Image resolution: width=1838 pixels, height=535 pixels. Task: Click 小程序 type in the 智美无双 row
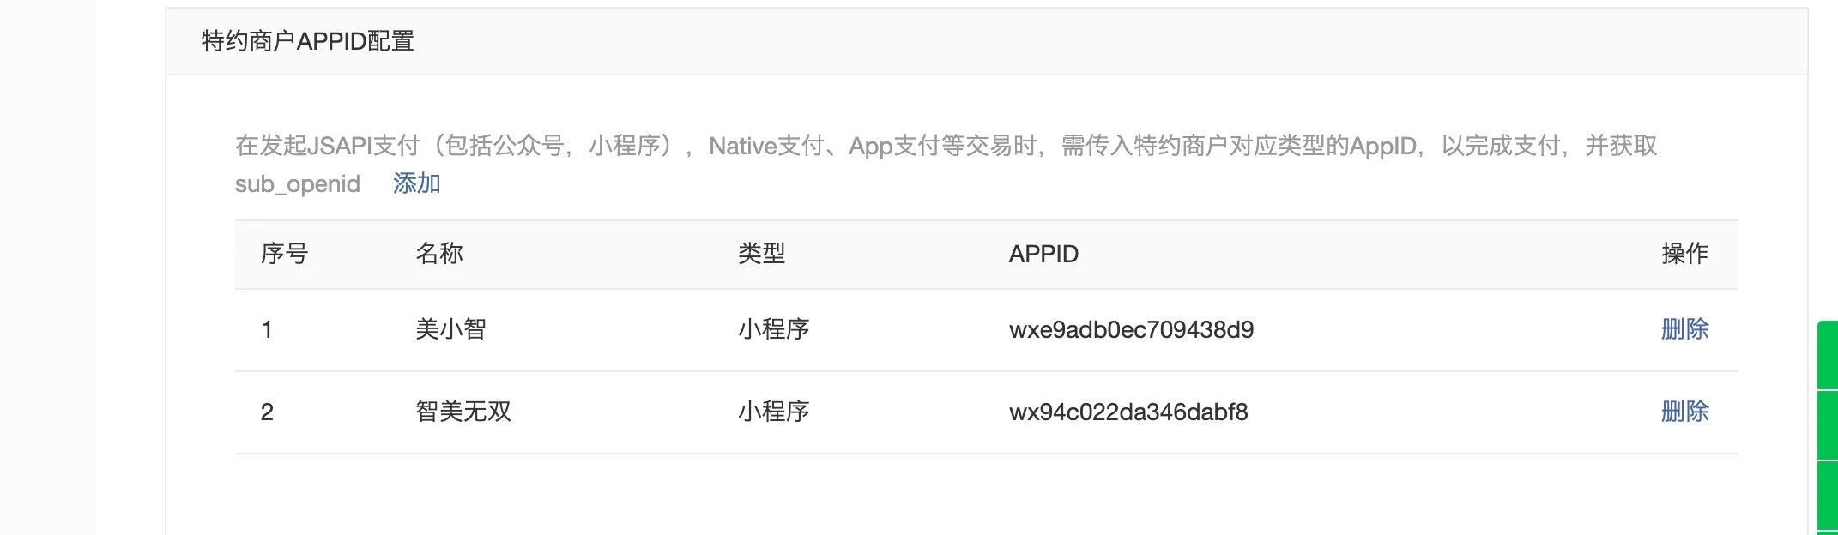pos(773,412)
